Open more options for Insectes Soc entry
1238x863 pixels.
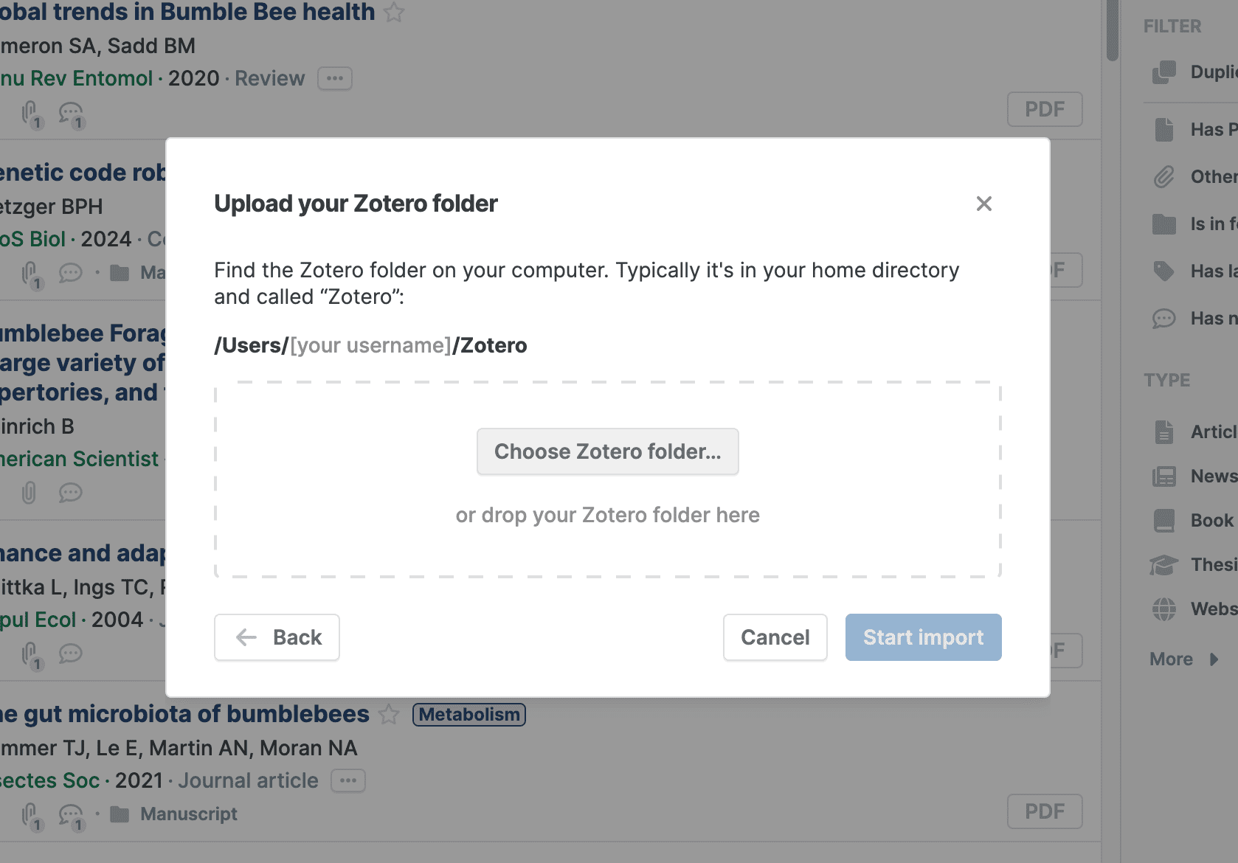(348, 780)
